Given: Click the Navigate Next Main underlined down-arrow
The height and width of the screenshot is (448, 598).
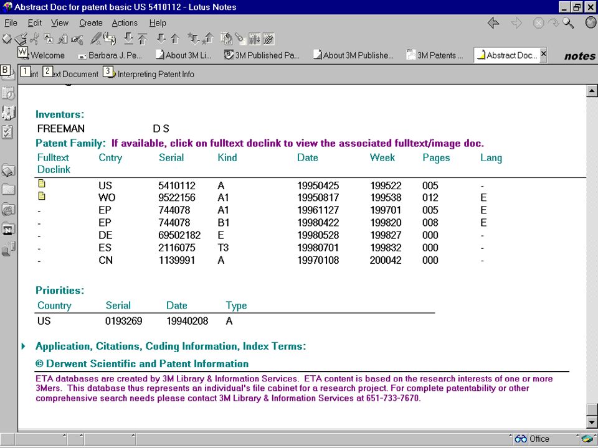Looking at the screenshot, I should [128, 39].
